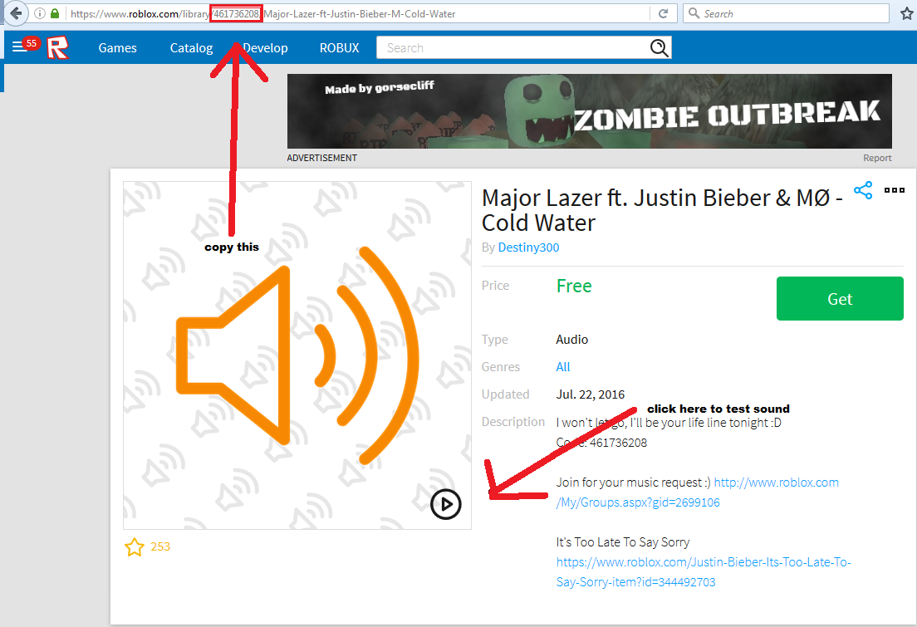Click the green Get button
This screenshot has height=627, width=917.
[x=840, y=298]
